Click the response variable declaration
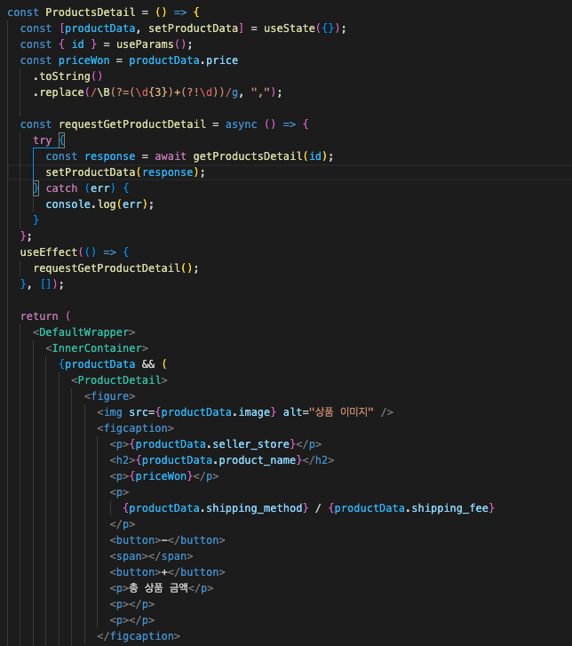The width and height of the screenshot is (572, 646). pyautogui.click(x=109, y=156)
